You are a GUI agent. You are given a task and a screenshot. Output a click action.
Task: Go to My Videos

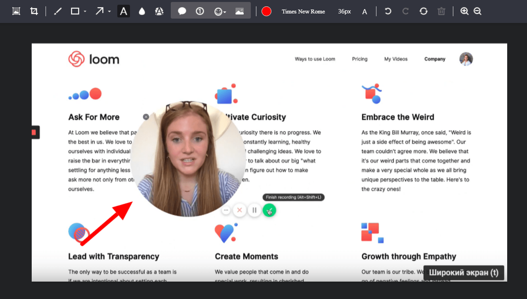click(x=396, y=59)
